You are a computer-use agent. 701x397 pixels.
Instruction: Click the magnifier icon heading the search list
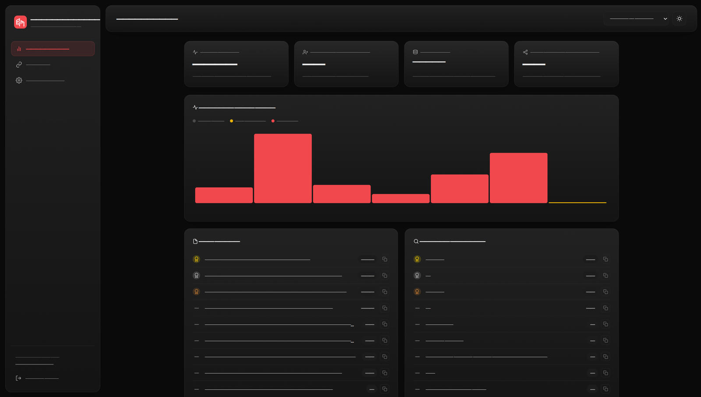click(416, 241)
